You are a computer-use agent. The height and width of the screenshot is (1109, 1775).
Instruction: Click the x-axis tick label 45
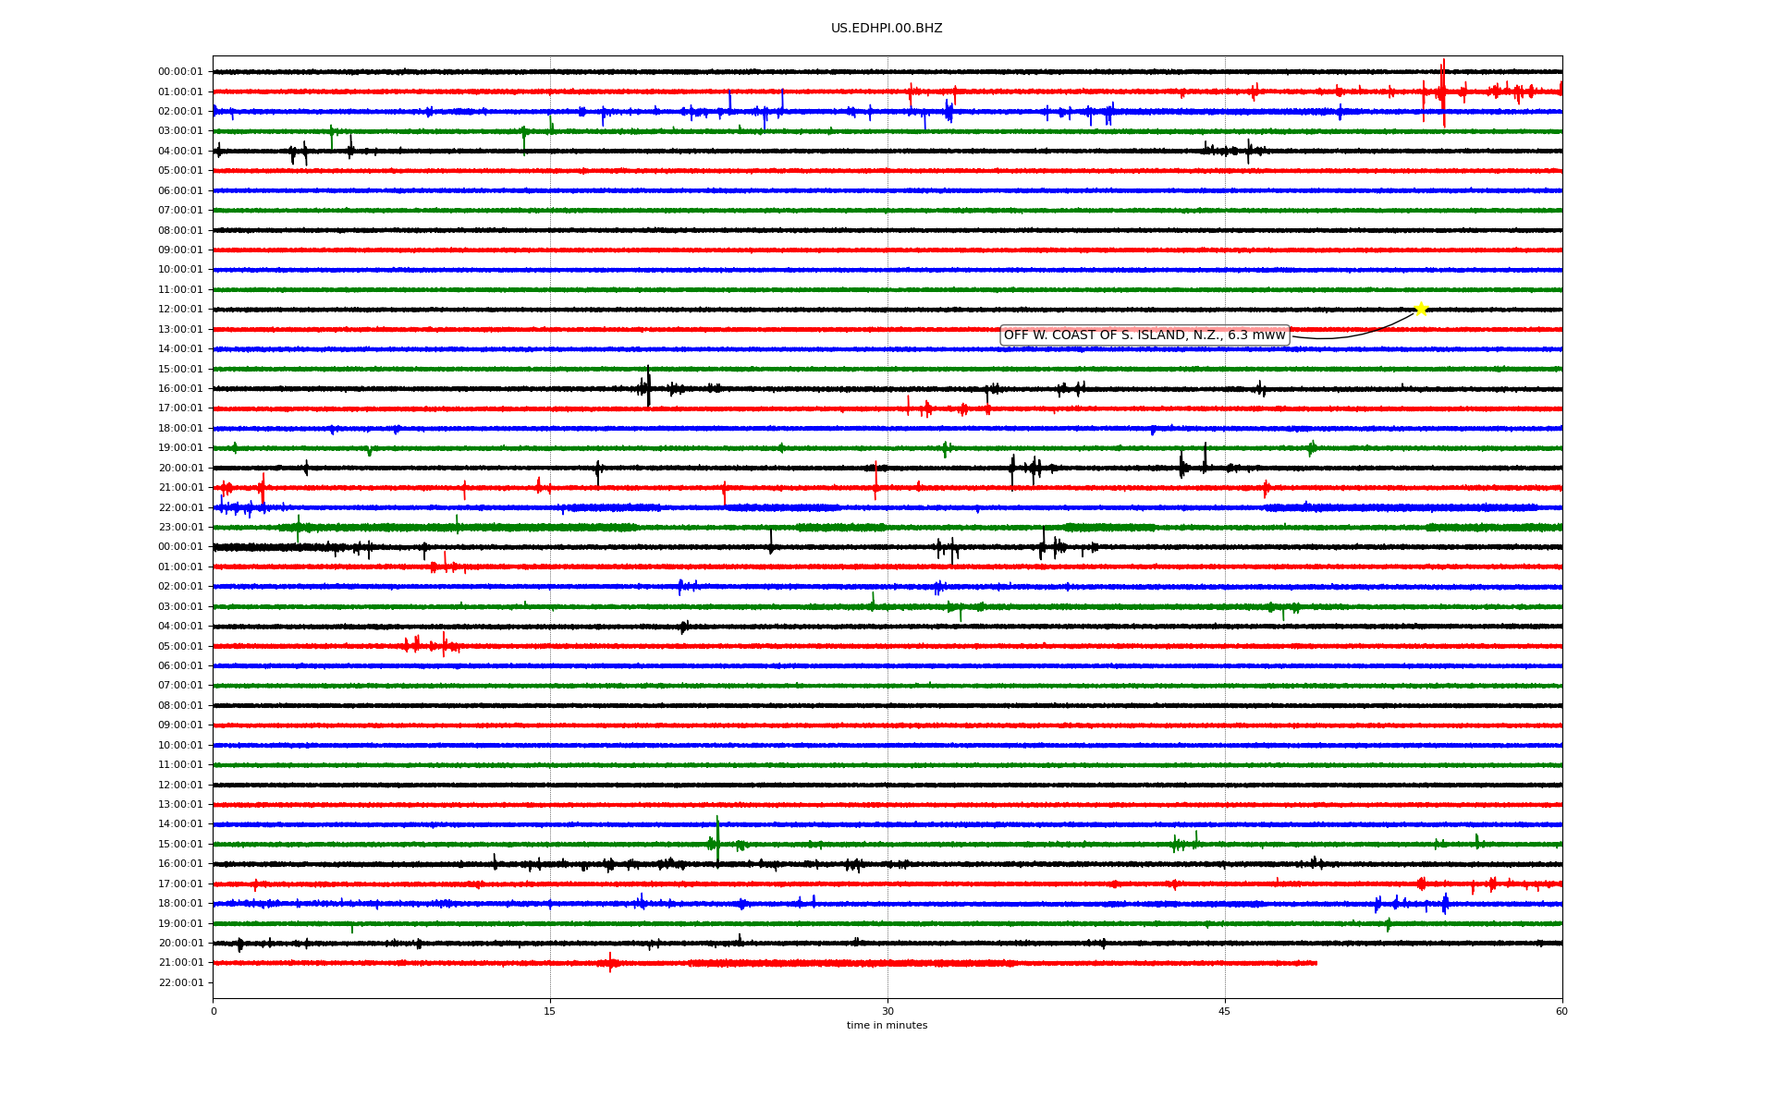(1225, 1011)
